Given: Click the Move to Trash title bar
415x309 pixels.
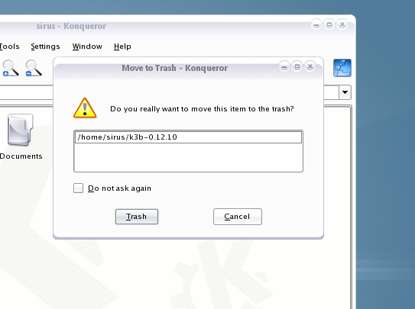Looking at the screenshot, I should [175, 68].
